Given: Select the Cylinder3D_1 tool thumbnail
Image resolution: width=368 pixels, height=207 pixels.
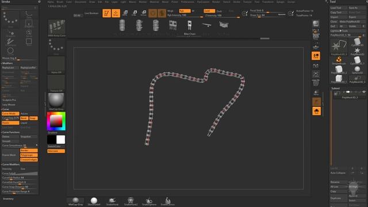Looking at the screenshot, I should click(357, 60).
